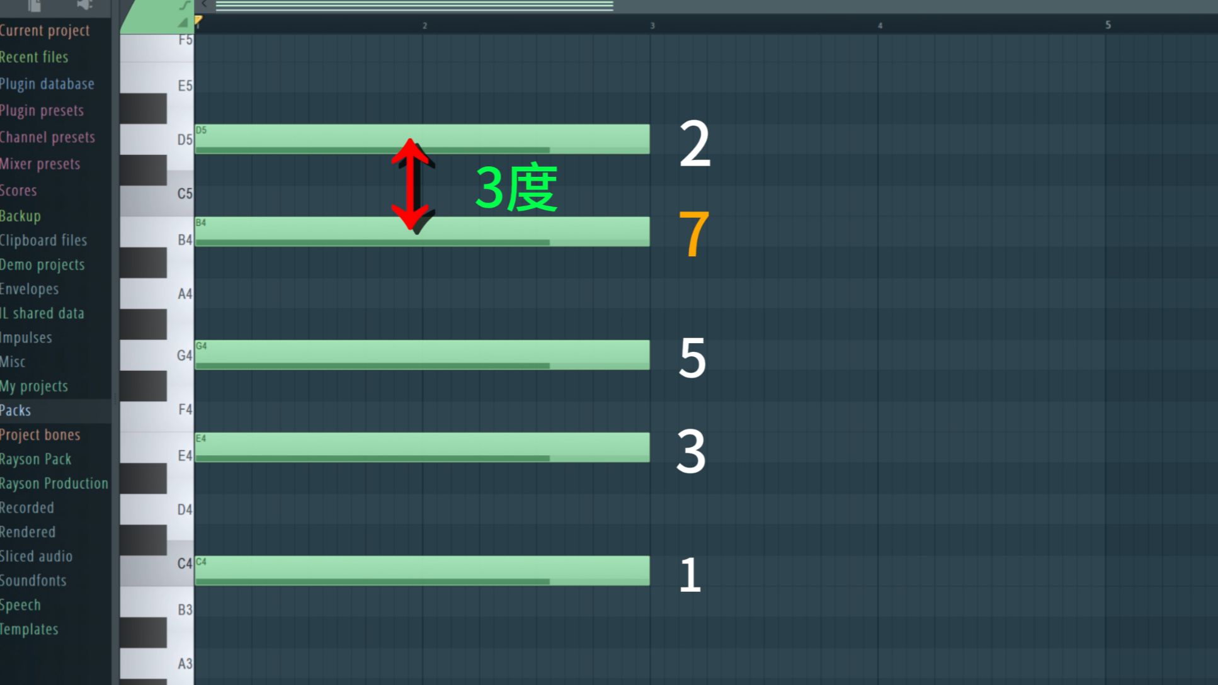Open the My projects folder
Viewport: 1218px width, 685px height.
tap(34, 385)
